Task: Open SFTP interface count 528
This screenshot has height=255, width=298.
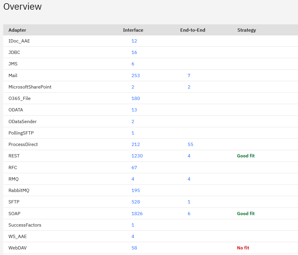Action: pos(136,202)
